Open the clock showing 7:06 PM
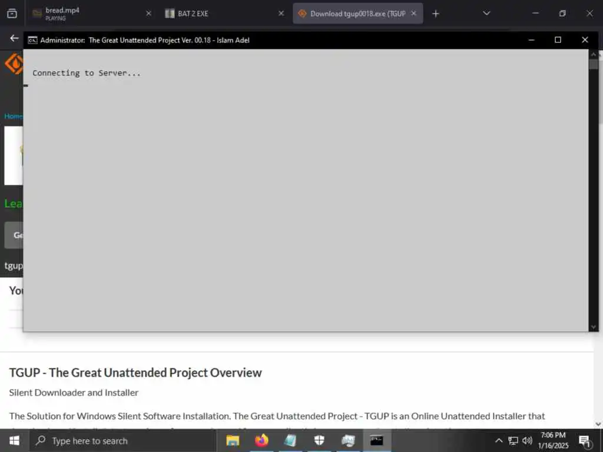Screen dimensions: 603x452 553,440
